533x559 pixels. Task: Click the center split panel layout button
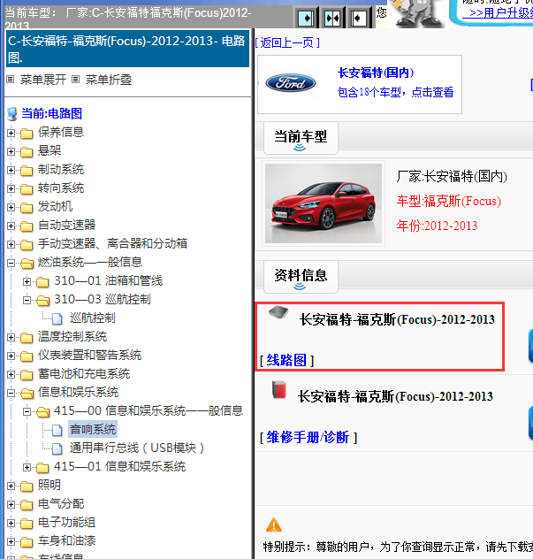332,18
